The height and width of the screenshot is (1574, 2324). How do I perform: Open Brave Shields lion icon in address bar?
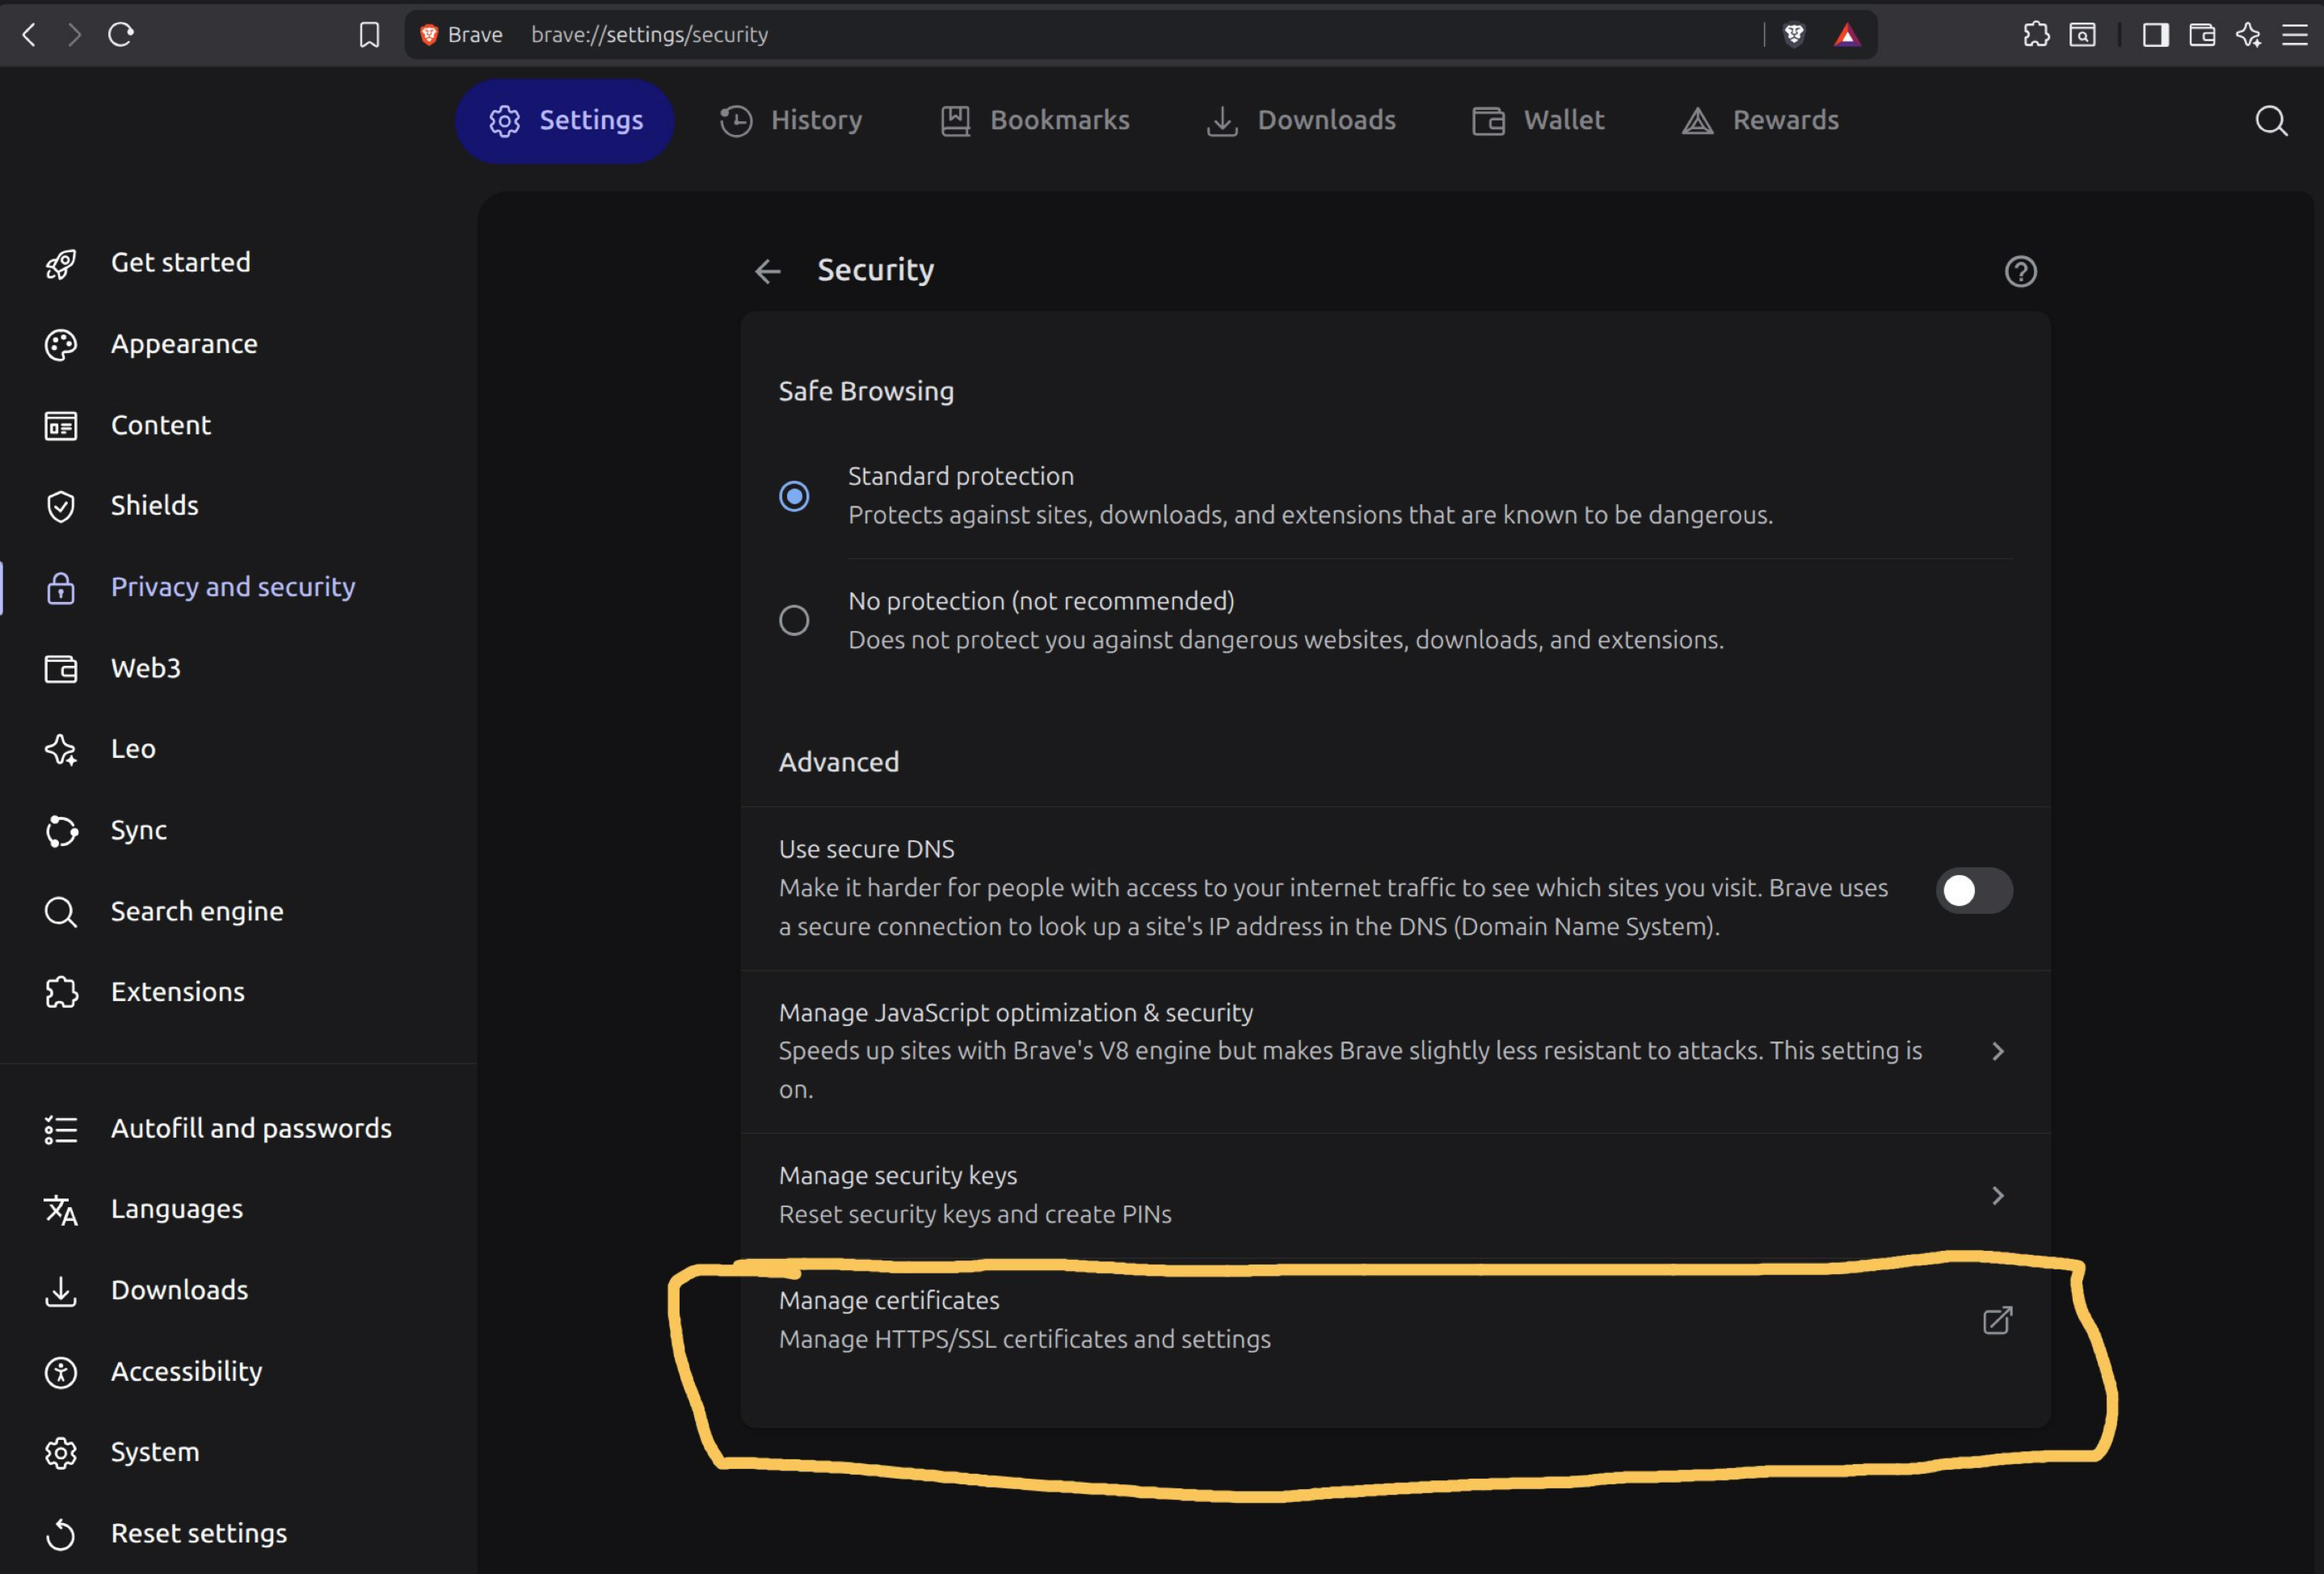[1793, 34]
